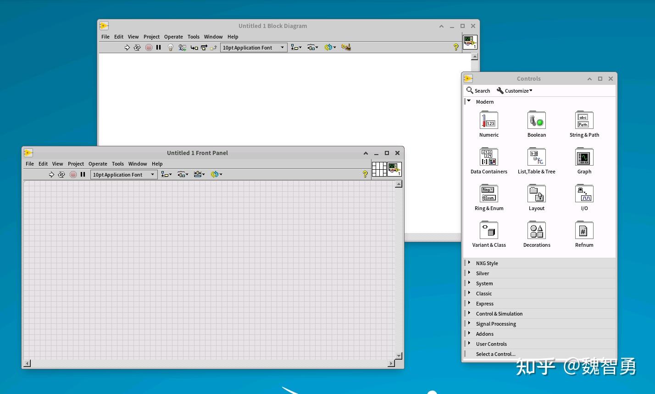Select the Numeric controls palette icon

point(488,121)
